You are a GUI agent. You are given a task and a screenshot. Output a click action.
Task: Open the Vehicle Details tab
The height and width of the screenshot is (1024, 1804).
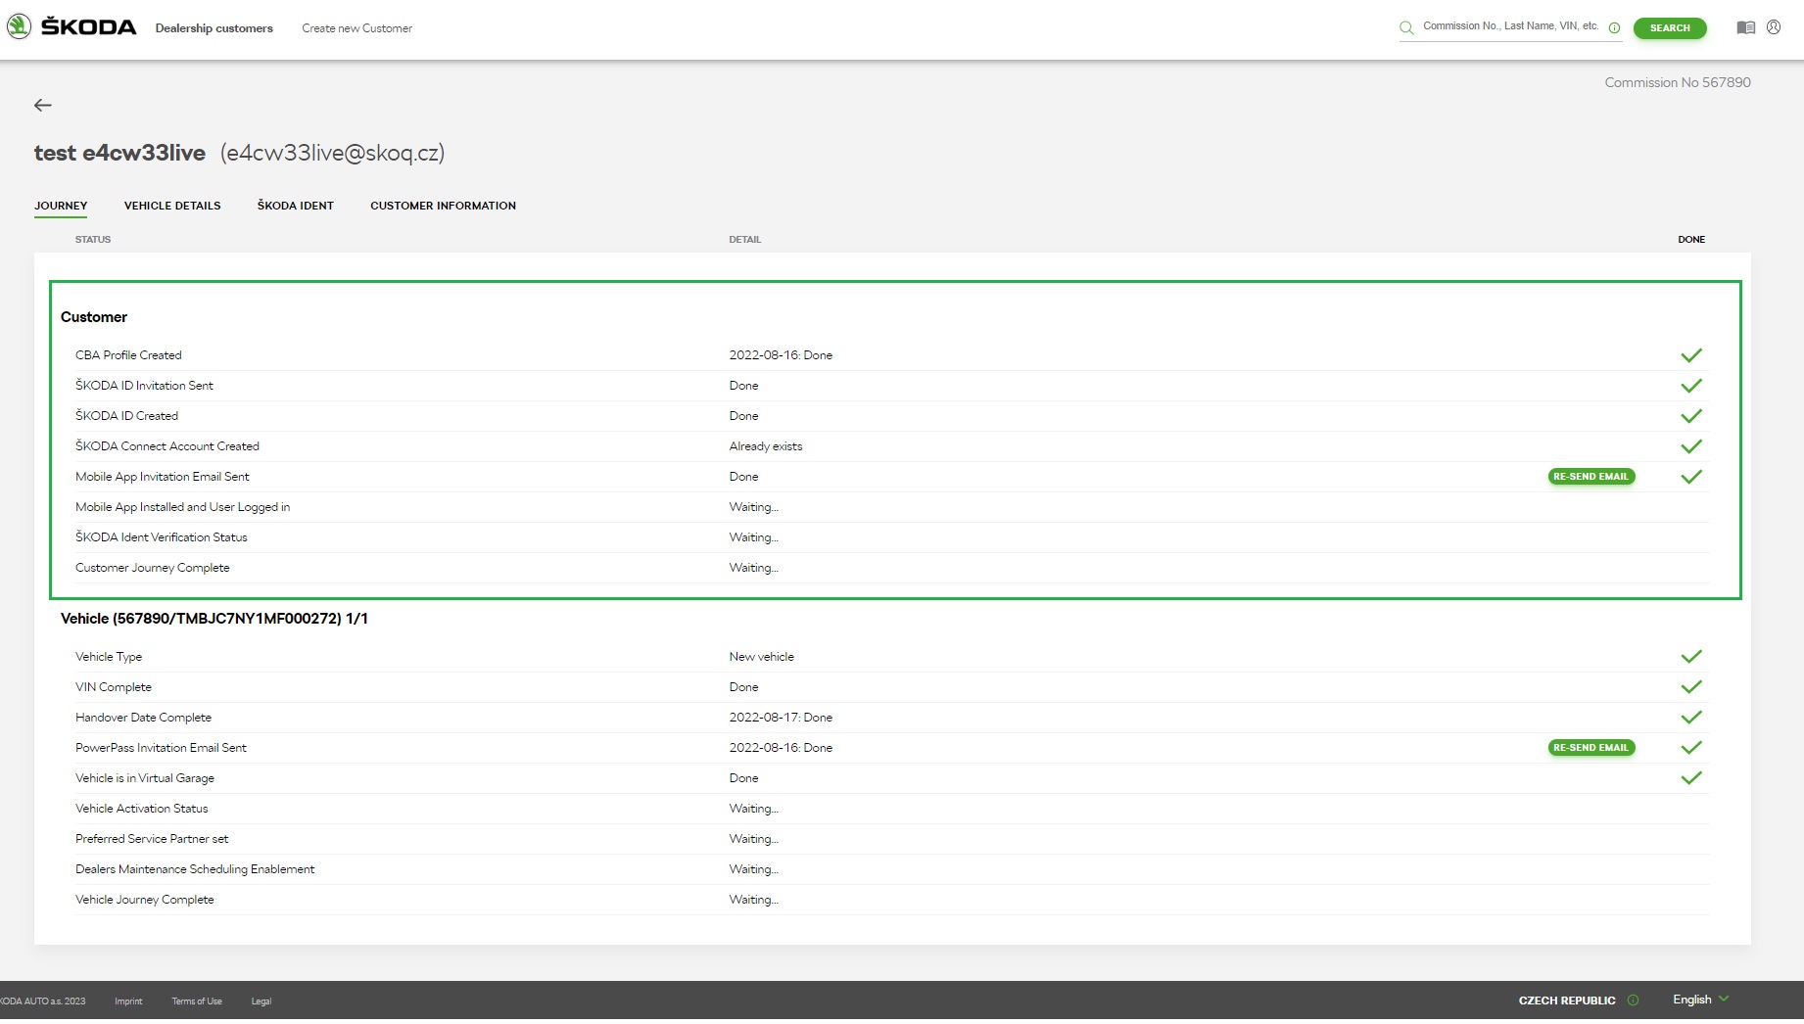[x=172, y=206]
